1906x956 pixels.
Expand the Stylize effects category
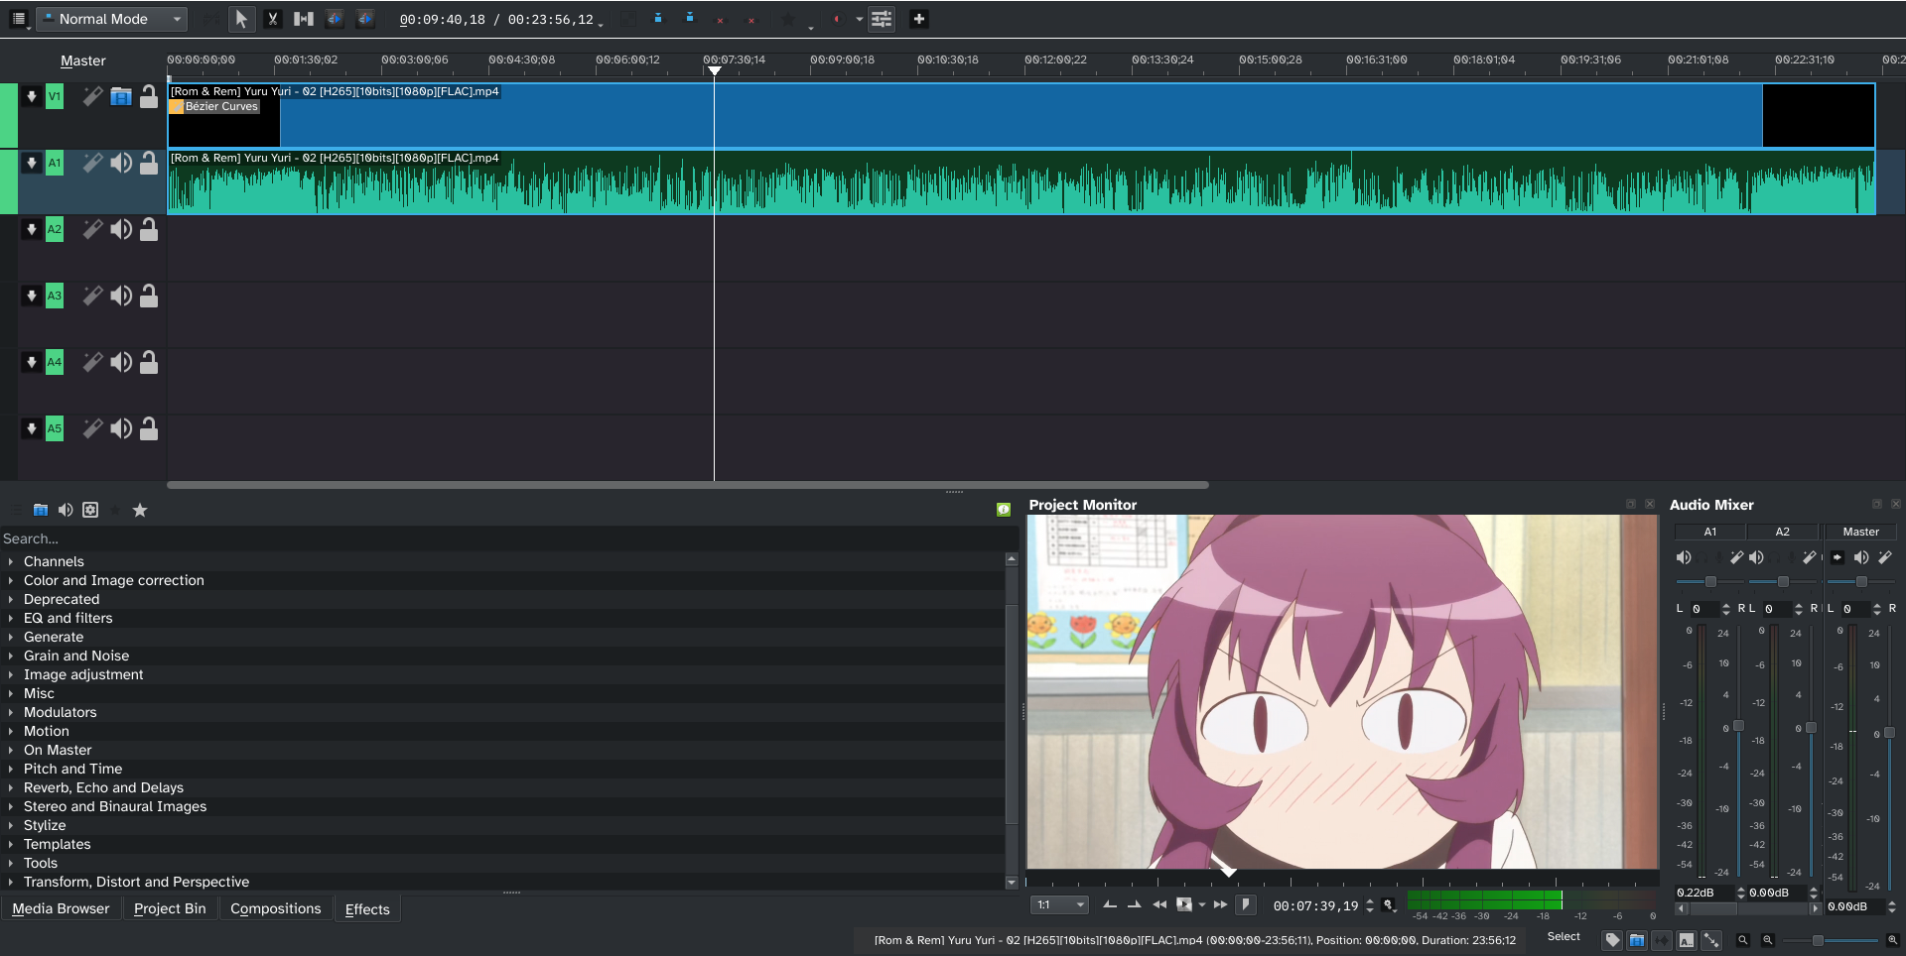click(x=11, y=825)
